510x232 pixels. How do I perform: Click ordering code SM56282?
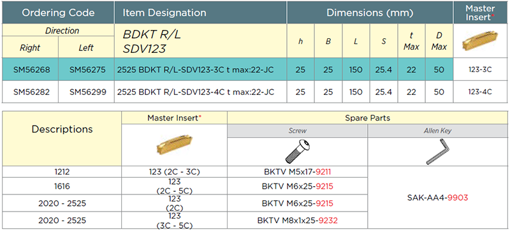pos(30,92)
